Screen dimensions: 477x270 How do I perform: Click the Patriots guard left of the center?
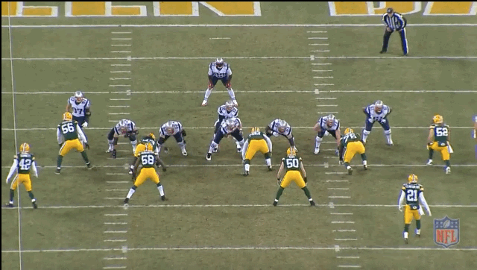pyautogui.click(x=172, y=137)
